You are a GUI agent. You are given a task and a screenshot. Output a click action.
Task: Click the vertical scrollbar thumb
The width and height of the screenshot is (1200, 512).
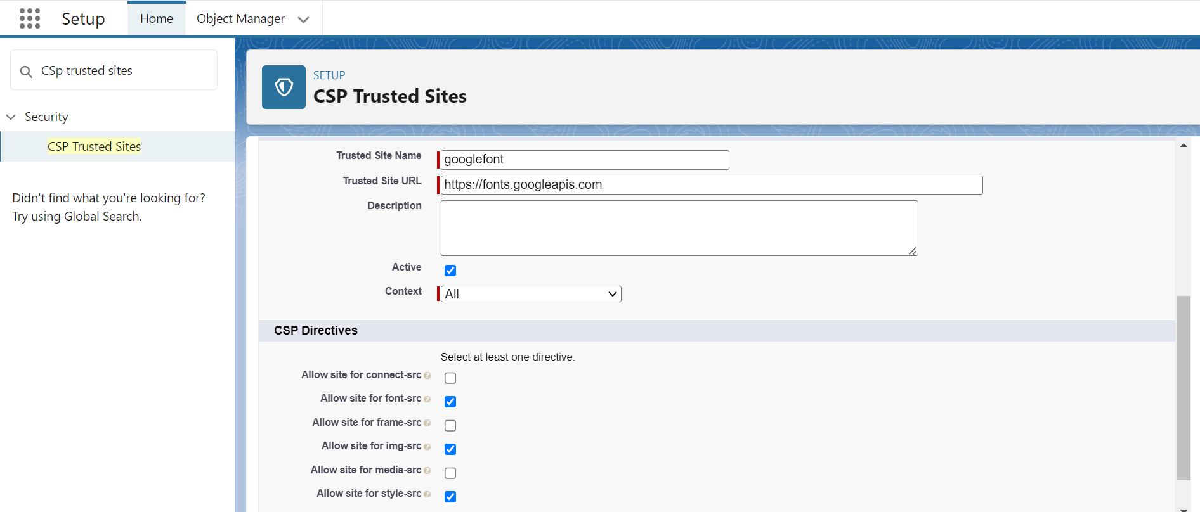[1184, 388]
